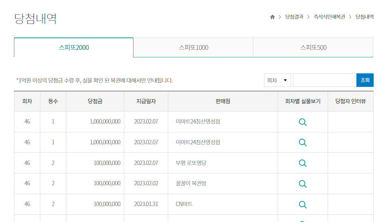Image resolution: width=388 pixels, height=222 pixels.
Task: Click the 100,000,000 prize in CN마트 row
Action: pyautogui.click(x=107, y=204)
